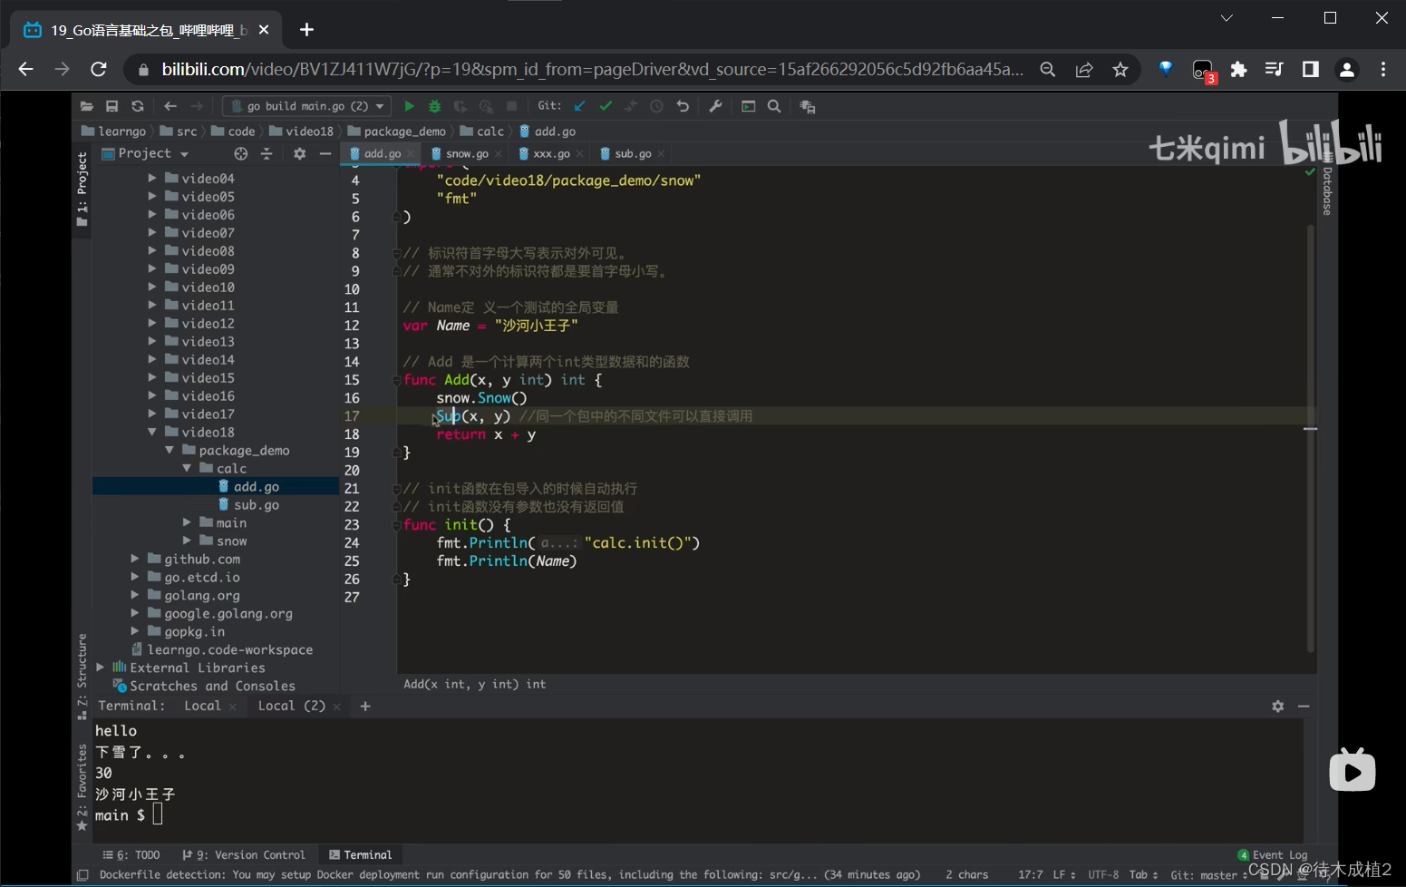Click the locate-file crosshair icon in Project panel
Screen dimensions: 1406x887
point(241,153)
